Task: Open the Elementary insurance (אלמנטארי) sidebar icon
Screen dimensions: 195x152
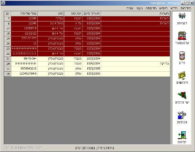Action: pyautogui.click(x=182, y=36)
